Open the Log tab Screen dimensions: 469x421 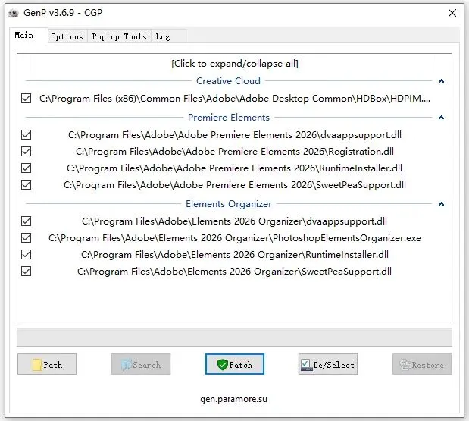pos(168,36)
